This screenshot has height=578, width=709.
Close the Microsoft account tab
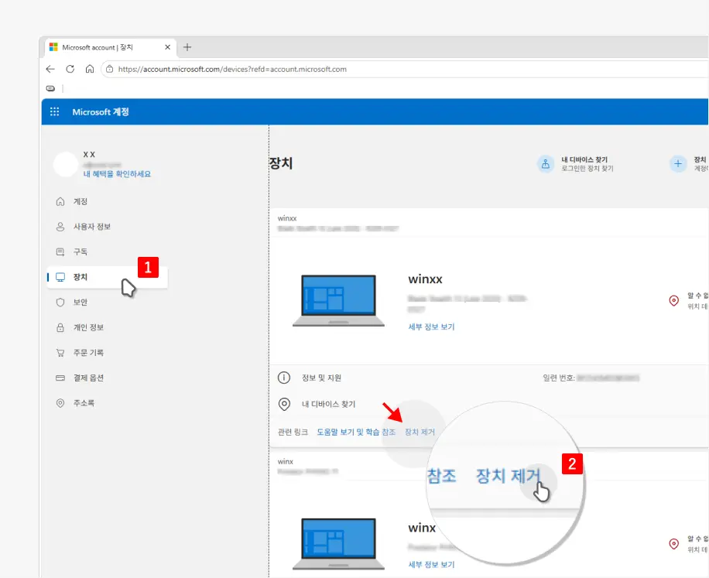(167, 47)
